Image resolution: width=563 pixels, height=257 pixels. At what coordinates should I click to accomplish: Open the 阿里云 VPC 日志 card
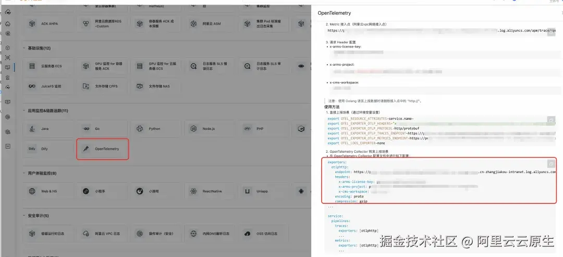tap(102, 234)
